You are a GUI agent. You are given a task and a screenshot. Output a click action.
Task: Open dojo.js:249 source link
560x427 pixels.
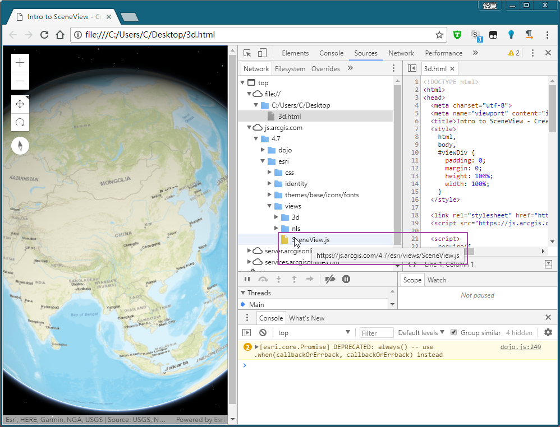click(x=520, y=347)
